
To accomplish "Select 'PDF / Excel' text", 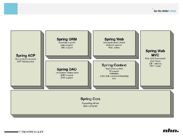I will tap(155, 66).
